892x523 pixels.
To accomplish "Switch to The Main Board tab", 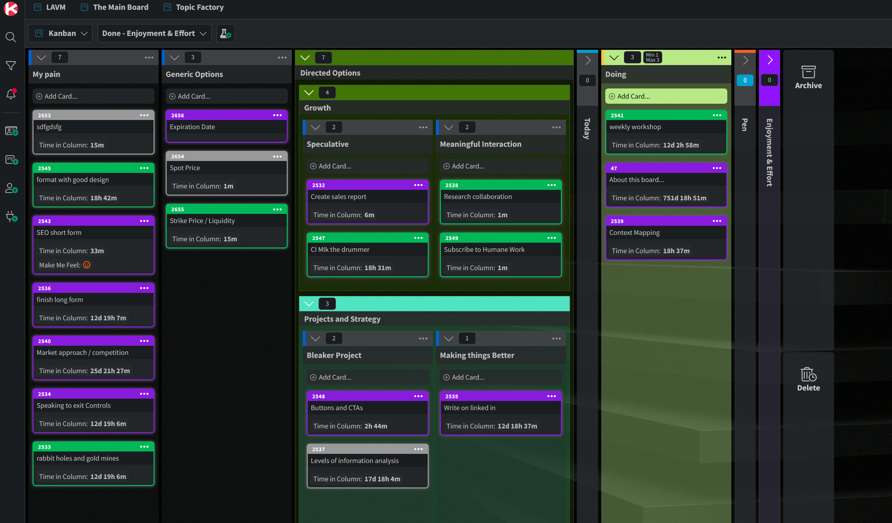I will pyautogui.click(x=120, y=7).
